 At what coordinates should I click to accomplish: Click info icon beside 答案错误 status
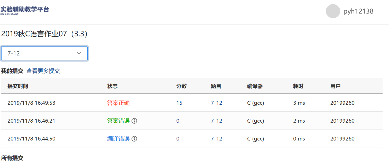[x=134, y=121]
